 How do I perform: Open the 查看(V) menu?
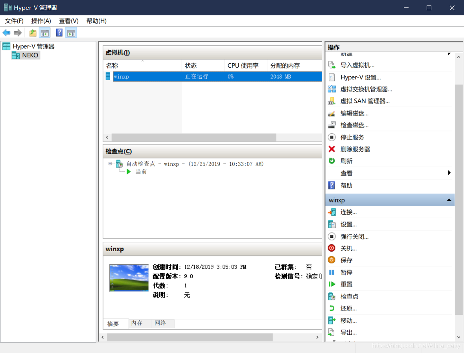pos(69,21)
